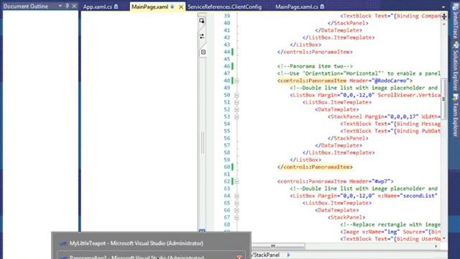The image size is (460, 259).
Task: Click the horizontal scrollbar right arrow
Action: [436, 246]
